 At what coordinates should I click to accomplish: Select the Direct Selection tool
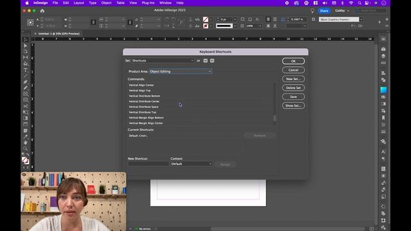pyautogui.click(x=26, y=46)
